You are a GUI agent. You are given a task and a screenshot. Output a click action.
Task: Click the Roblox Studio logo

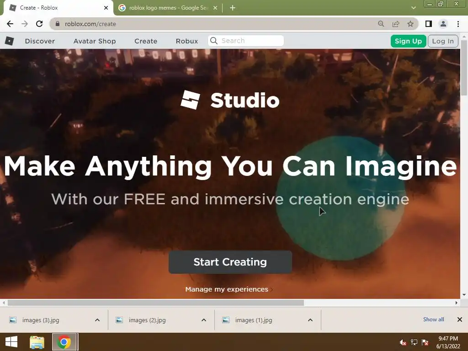pyautogui.click(x=230, y=100)
